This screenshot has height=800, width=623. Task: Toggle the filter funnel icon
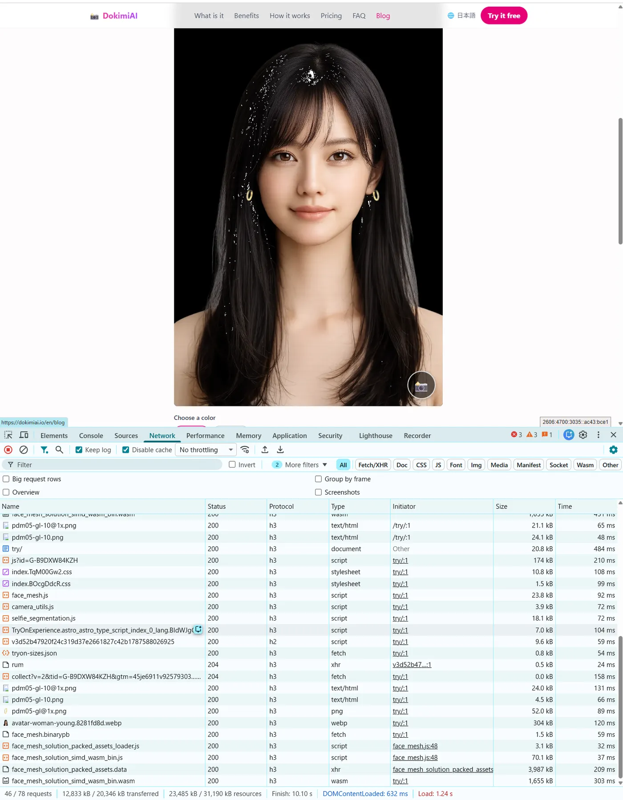[44, 450]
